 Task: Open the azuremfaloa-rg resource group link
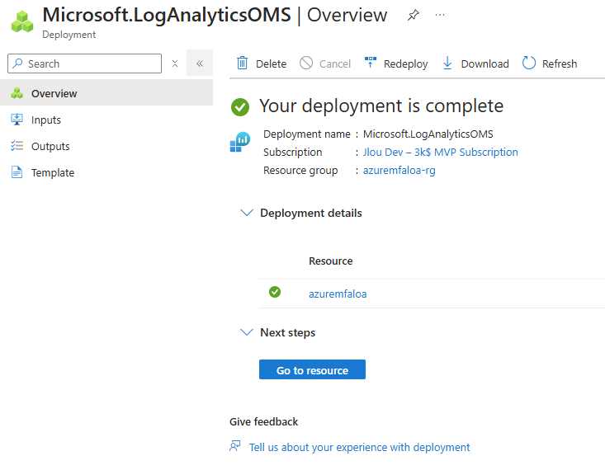(399, 171)
